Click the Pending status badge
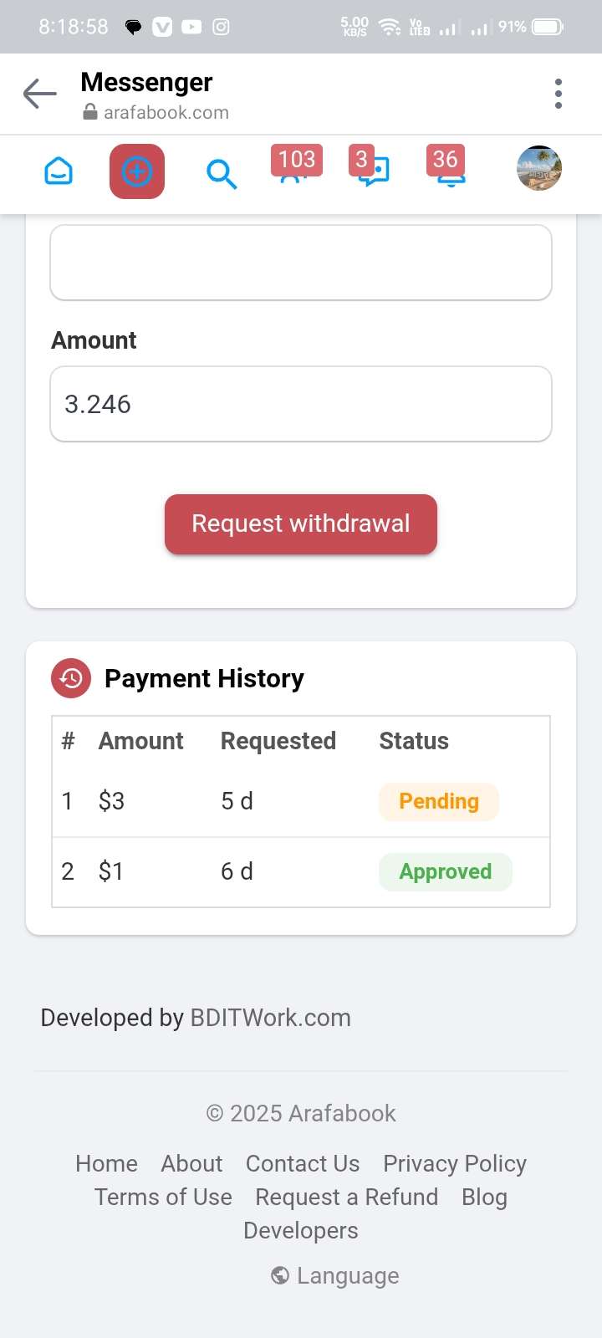Viewport: 602px width, 1338px height. (439, 801)
